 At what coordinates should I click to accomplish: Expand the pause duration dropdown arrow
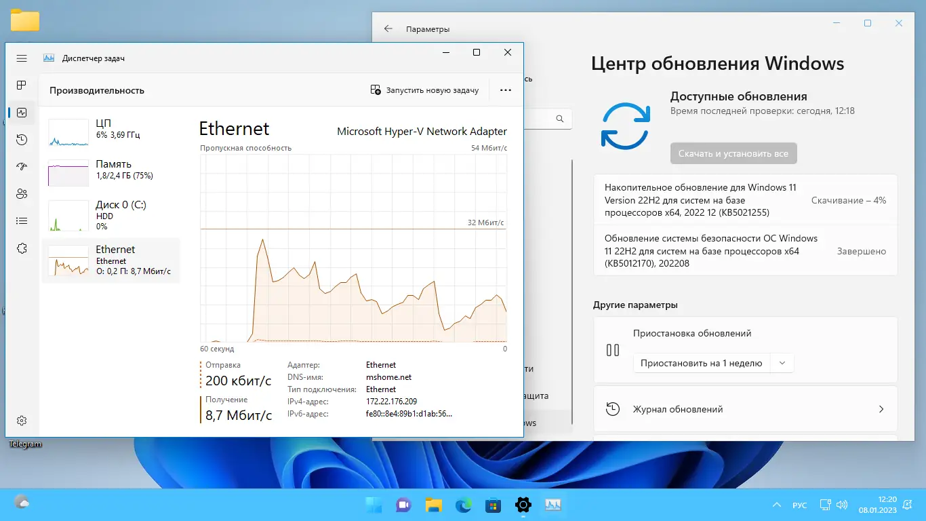(782, 363)
